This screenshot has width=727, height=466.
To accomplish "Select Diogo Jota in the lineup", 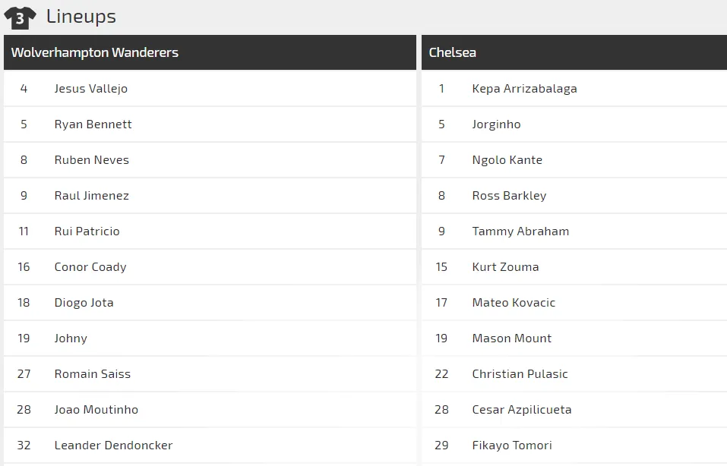I will (84, 302).
